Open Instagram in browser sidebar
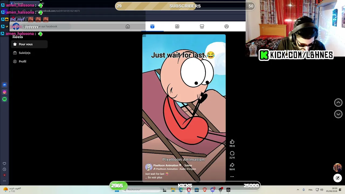Screen dimensions: 345x194 click(x=4, y=92)
